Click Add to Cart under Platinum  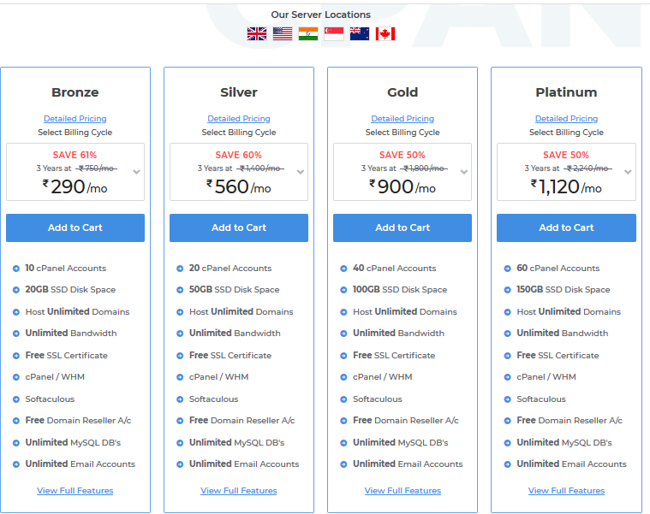pos(566,227)
